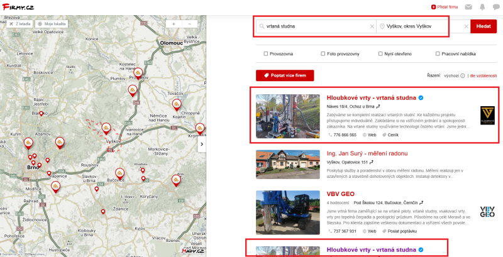
Task: Click the map pin near Kroměříž
Action: click(x=200, y=129)
